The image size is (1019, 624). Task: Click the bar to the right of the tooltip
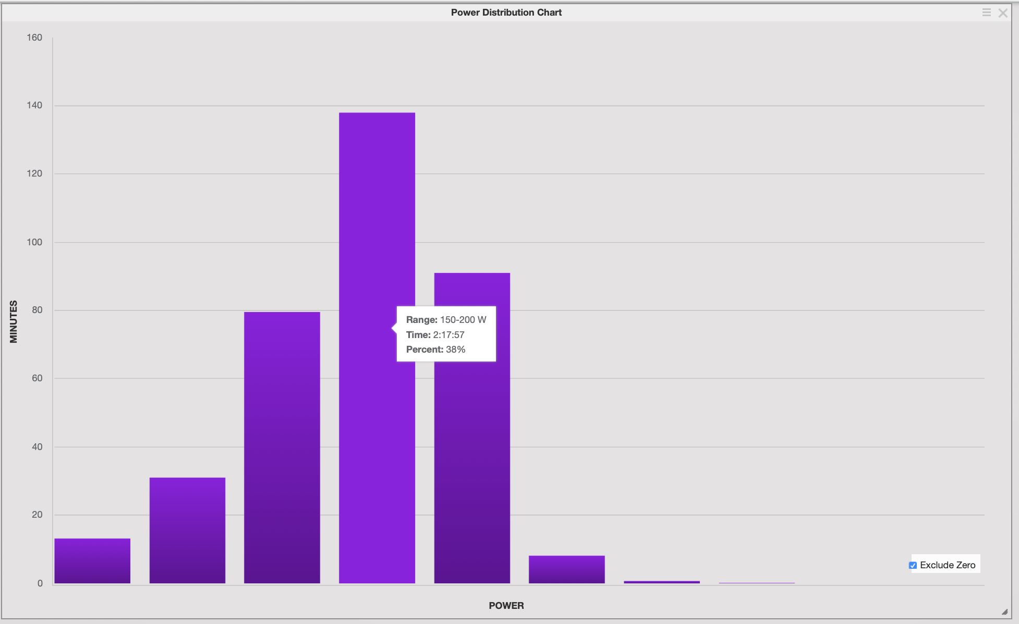472,427
